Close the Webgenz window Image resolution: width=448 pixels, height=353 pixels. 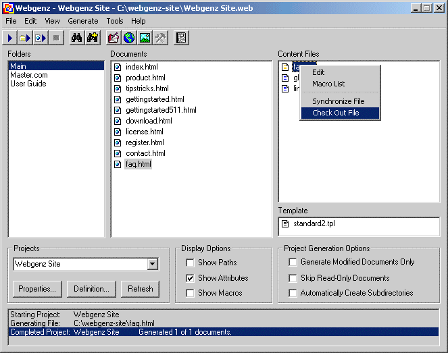tap(439, 8)
